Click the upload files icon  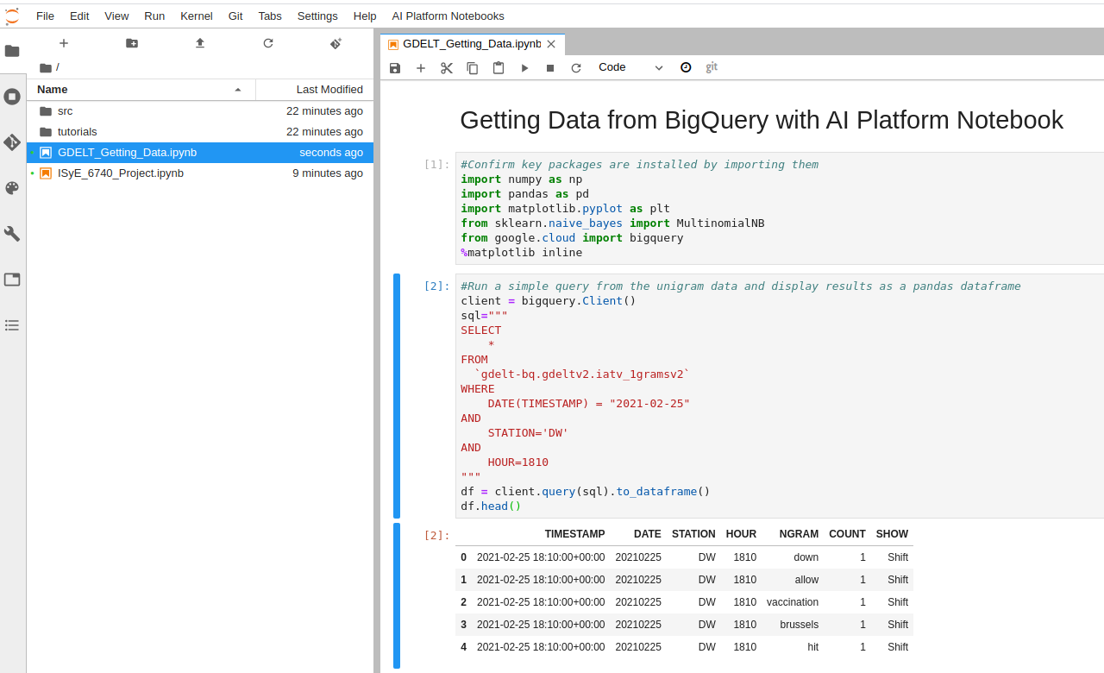click(x=200, y=43)
